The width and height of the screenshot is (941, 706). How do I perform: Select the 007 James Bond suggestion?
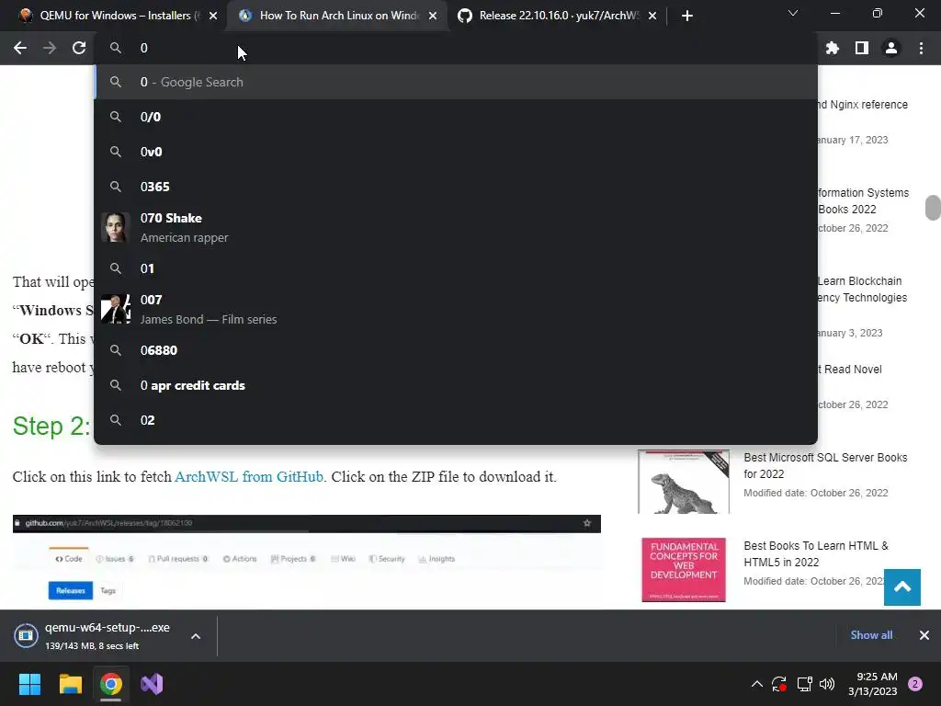coord(456,309)
